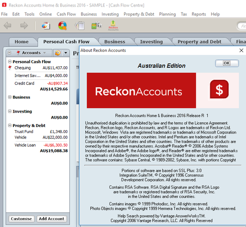Open dropdown arrow next to refresh icon
This screenshot has height=227, width=246.
[x=66, y=53]
